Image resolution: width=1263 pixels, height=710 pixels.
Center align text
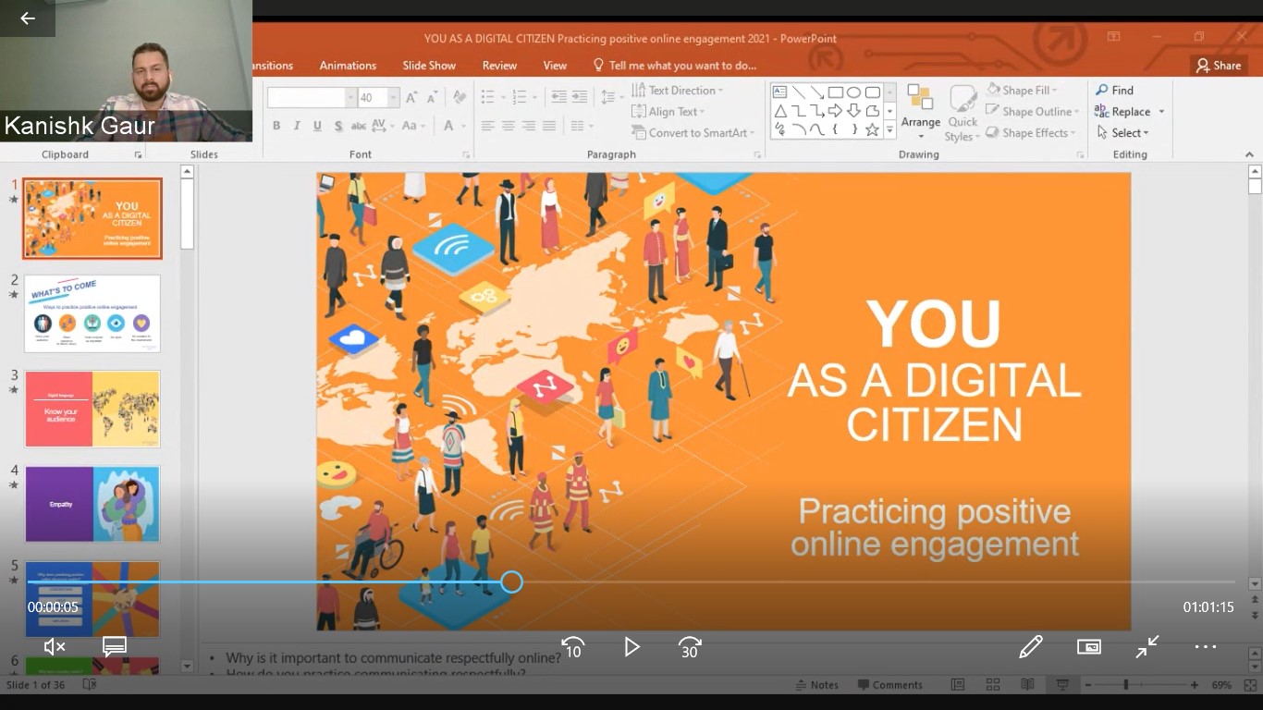[509, 126]
